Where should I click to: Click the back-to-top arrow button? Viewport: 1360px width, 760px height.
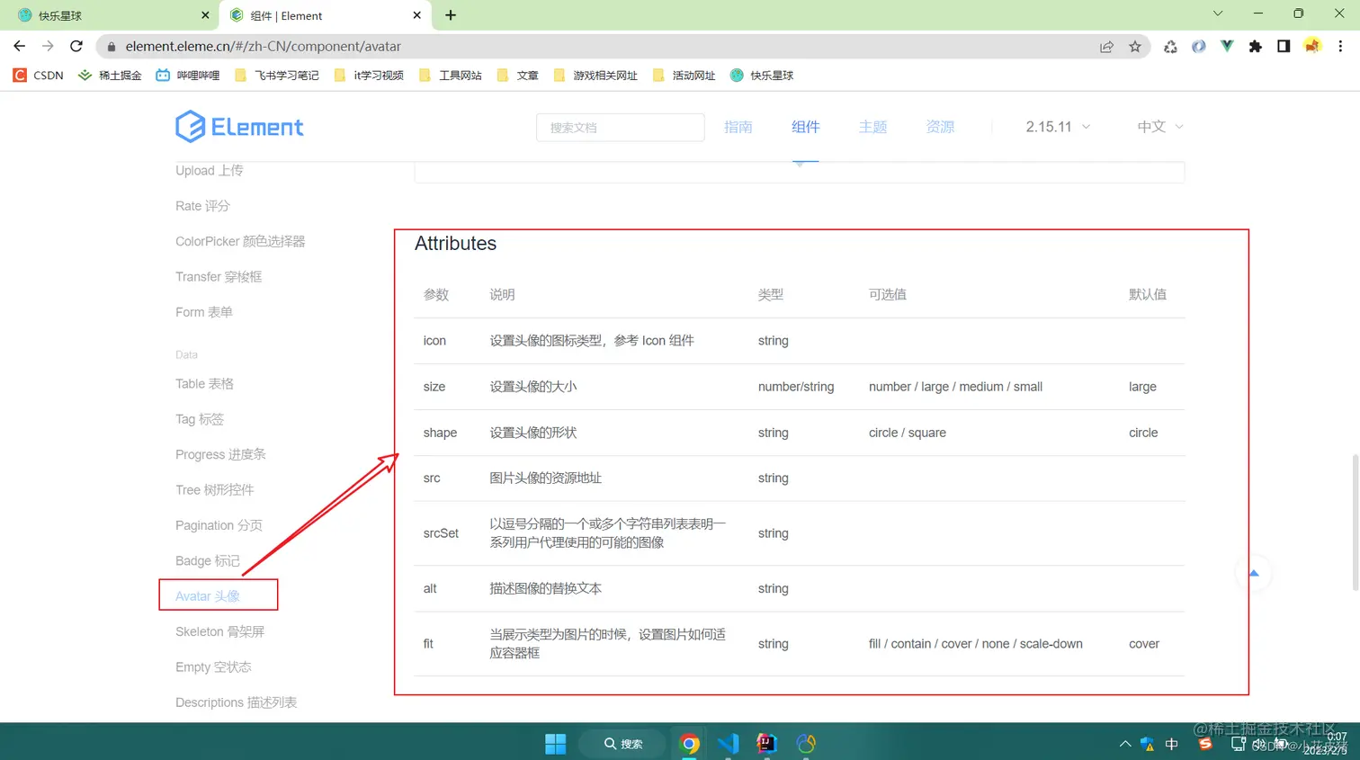[x=1254, y=573]
